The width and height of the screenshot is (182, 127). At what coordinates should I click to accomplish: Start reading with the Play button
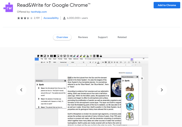(x=48, y=56)
